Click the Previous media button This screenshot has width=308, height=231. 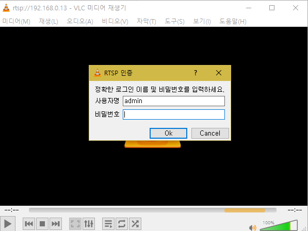click(x=29, y=224)
